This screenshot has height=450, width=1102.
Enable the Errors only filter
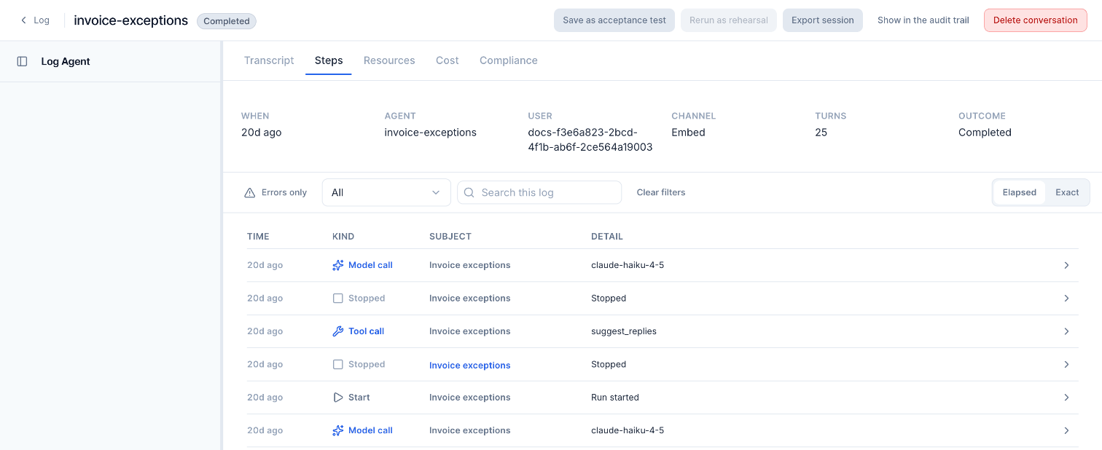point(275,193)
